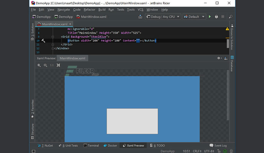Open the Build menu
This screenshot has width=264, height=153.
point(102,9)
